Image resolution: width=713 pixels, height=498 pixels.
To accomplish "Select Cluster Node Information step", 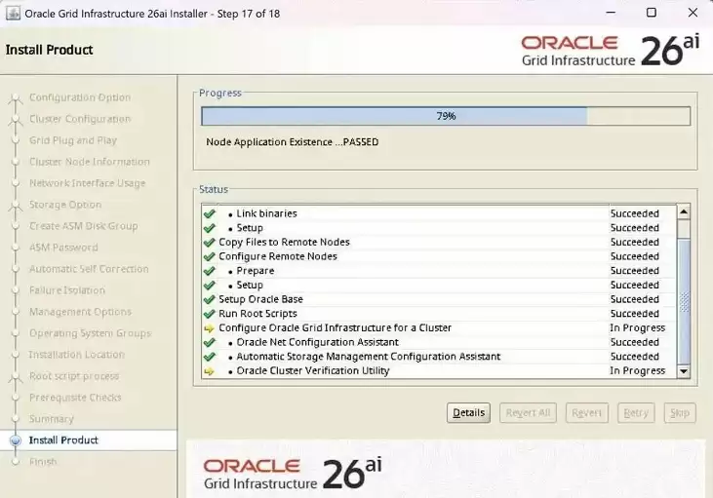I will coord(90,162).
